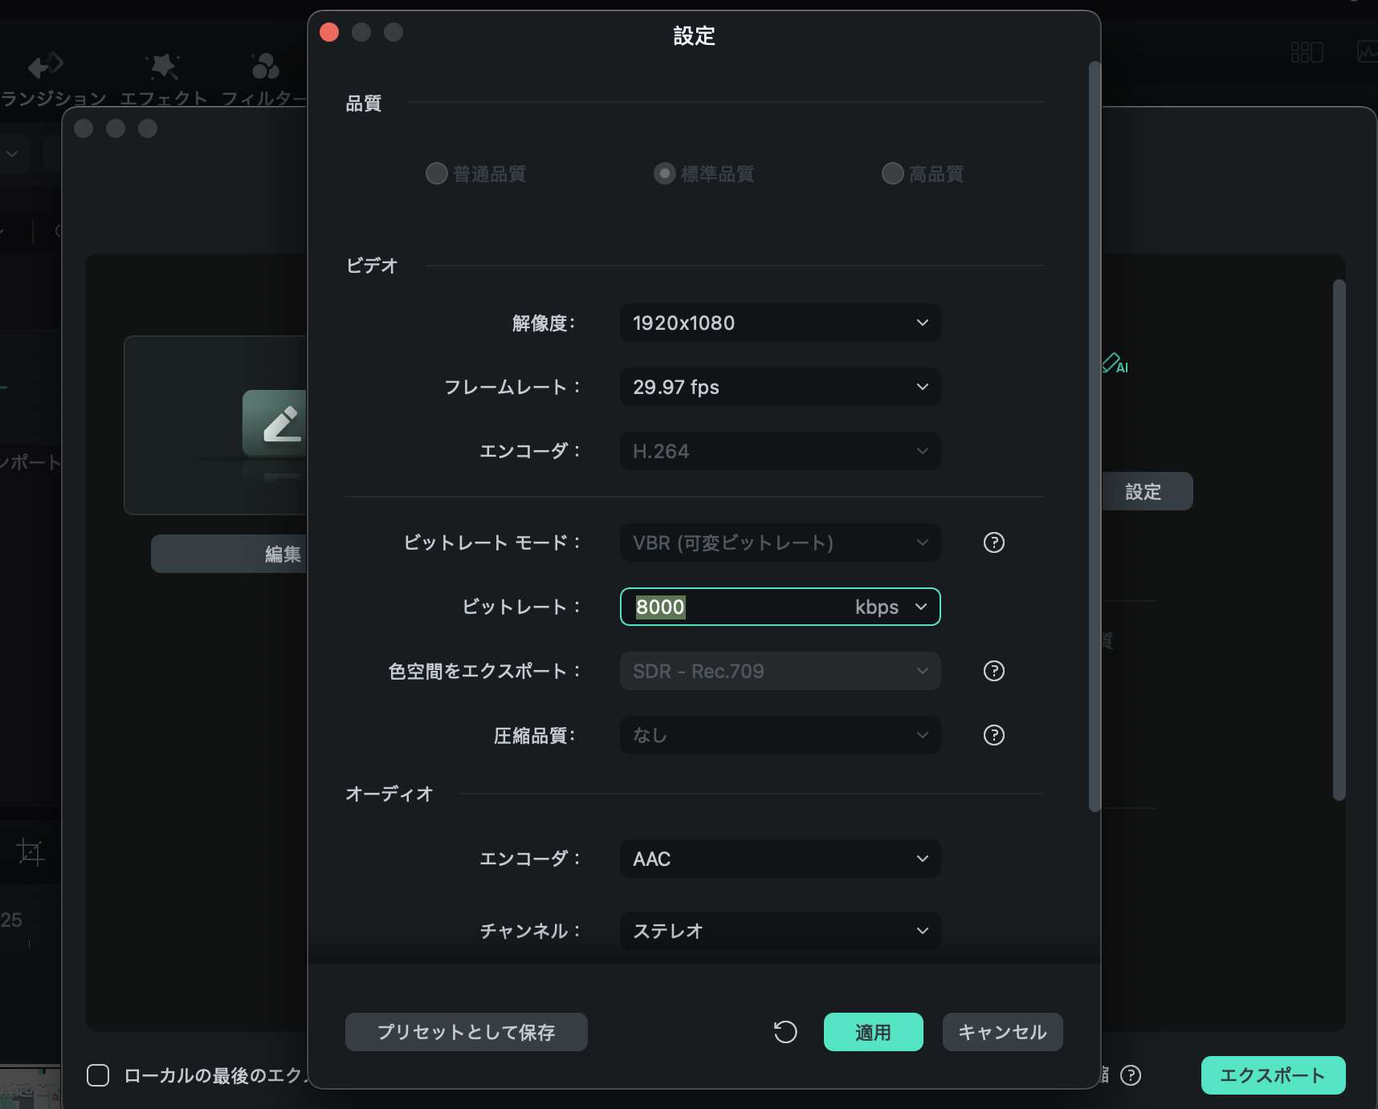Image resolution: width=1378 pixels, height=1109 pixels.
Task: Click the キャンセル button
Action: (x=1003, y=1032)
